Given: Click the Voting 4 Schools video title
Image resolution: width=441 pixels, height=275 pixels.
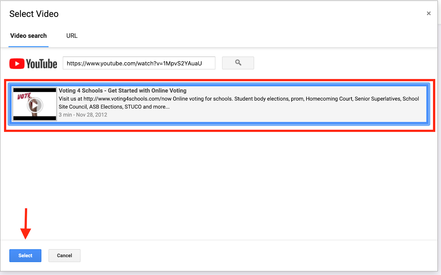Looking at the screenshot, I should pyautogui.click(x=122, y=91).
